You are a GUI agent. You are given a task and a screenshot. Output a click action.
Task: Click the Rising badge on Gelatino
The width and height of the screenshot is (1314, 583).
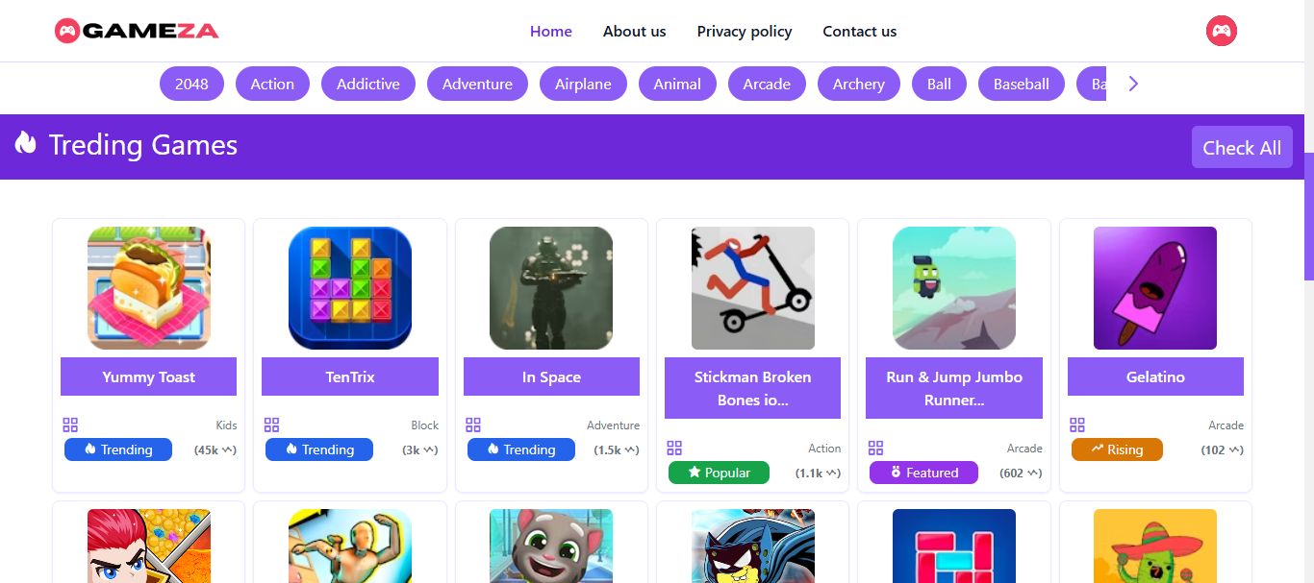point(1117,449)
